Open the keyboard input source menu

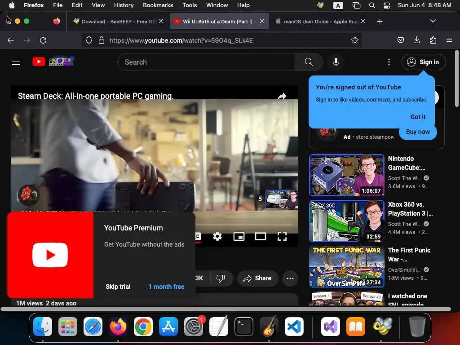[338, 5]
